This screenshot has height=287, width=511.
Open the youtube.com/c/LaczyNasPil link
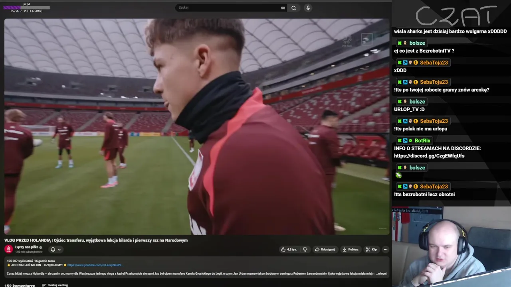click(95, 265)
